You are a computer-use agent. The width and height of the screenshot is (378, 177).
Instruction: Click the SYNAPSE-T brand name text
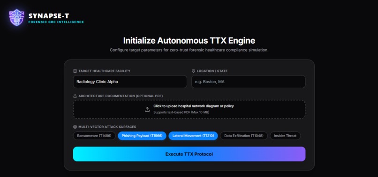[x=49, y=16]
